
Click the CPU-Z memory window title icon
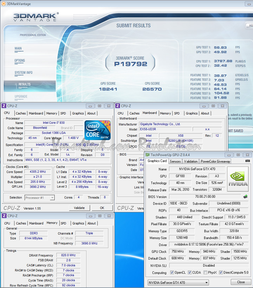4,216
